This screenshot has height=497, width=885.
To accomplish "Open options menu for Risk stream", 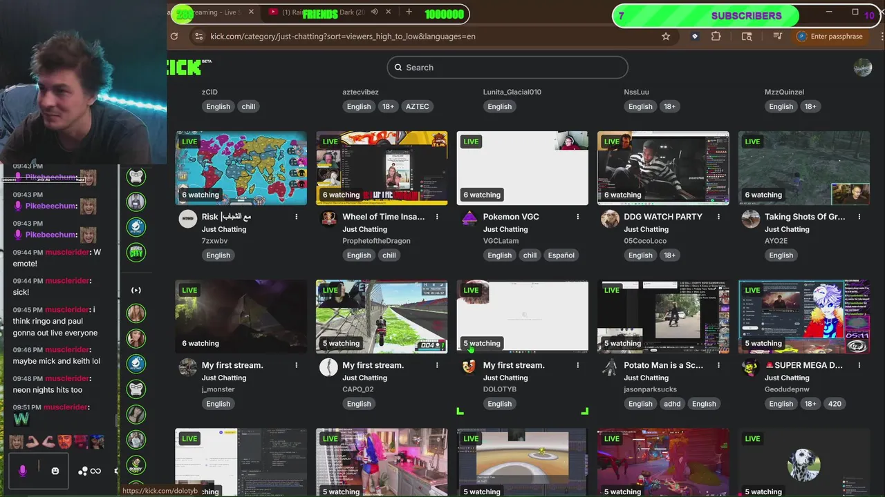I will pyautogui.click(x=297, y=217).
